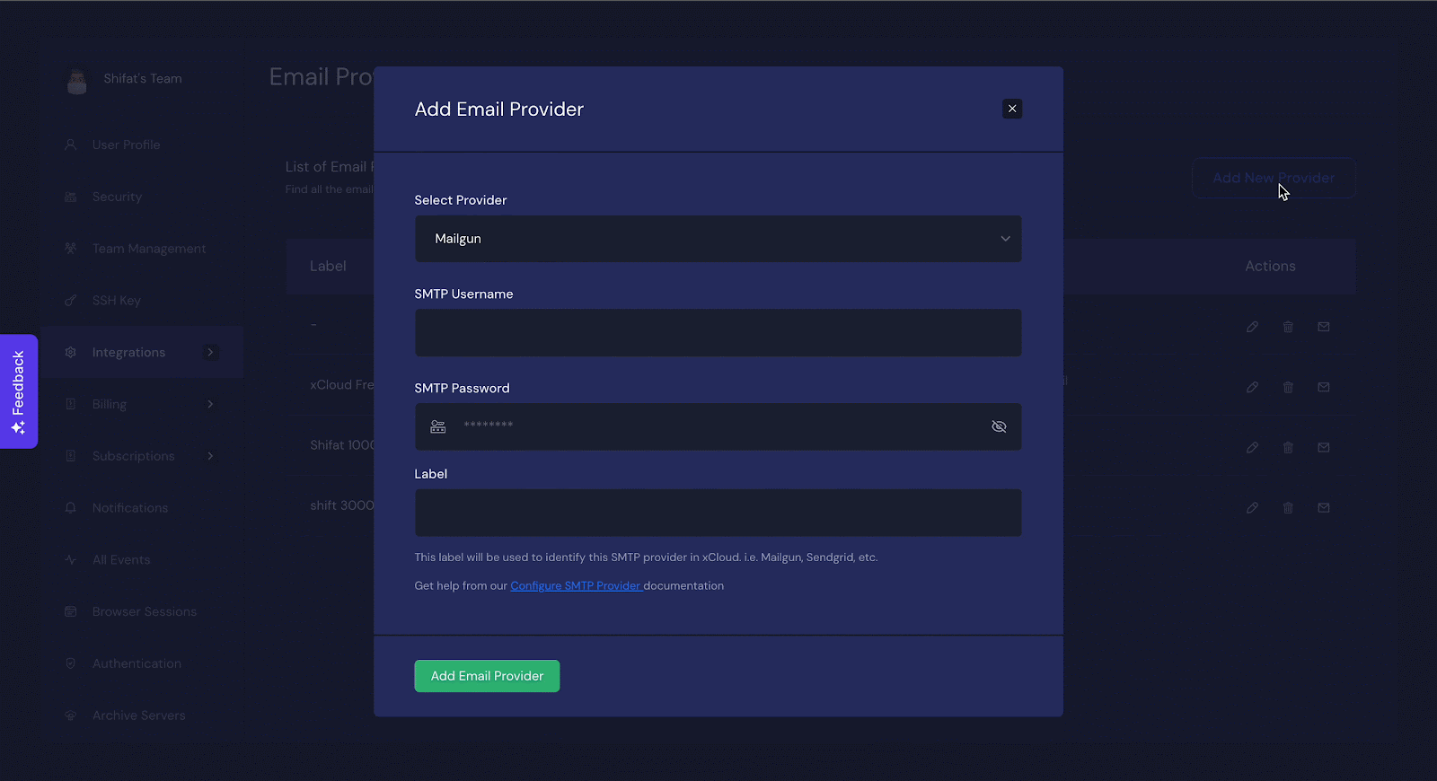1437x781 pixels.
Task: Open the Feedback side tab
Action: pos(19,391)
